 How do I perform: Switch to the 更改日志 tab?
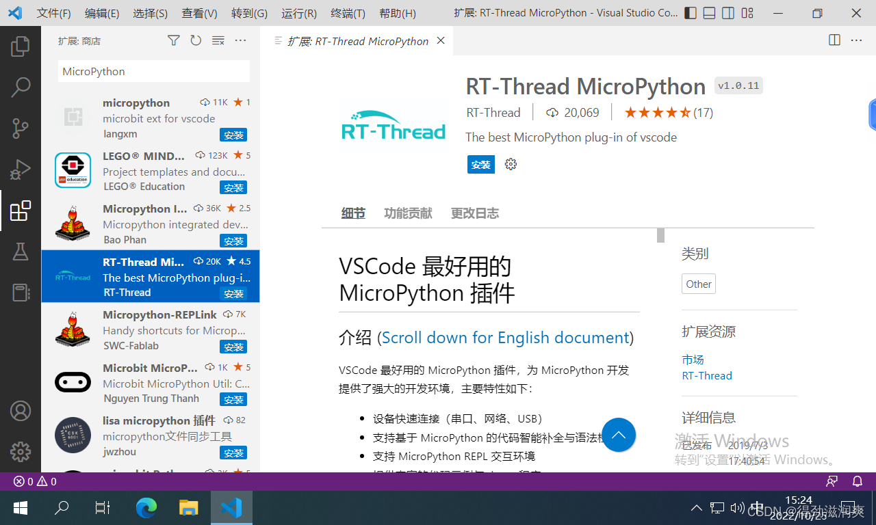click(x=474, y=213)
